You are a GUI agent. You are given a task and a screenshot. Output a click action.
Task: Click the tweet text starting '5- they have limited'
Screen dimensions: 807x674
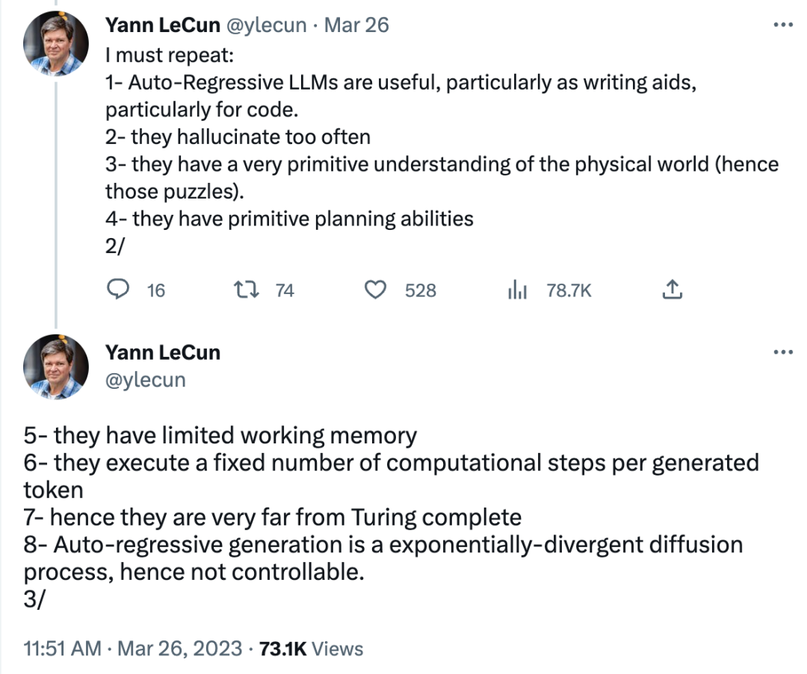(391, 517)
